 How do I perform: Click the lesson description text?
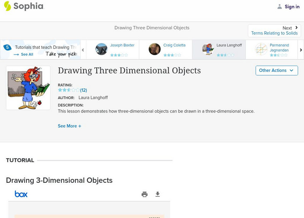(x=156, y=111)
